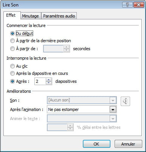
Task: Select the Du début radio option
Action: pyautogui.click(x=12, y=33)
